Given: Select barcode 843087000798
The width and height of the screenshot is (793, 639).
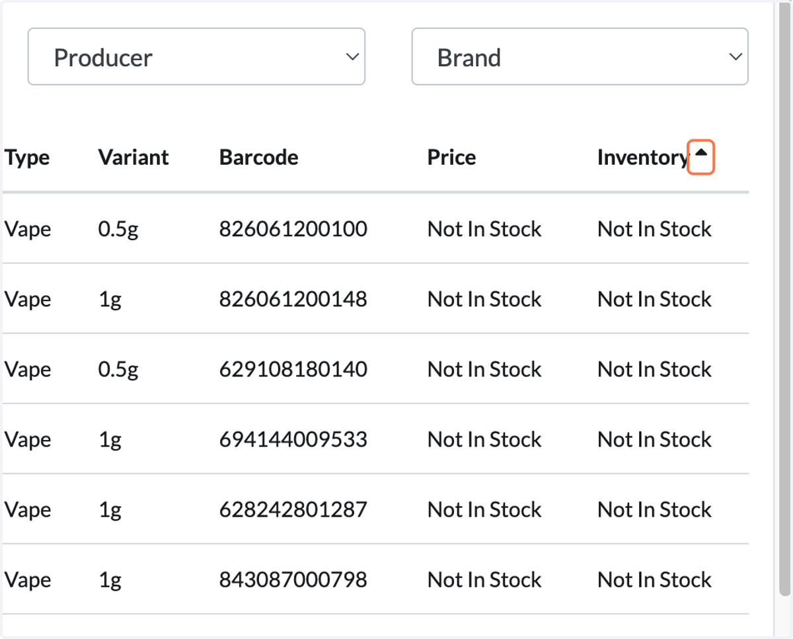Looking at the screenshot, I should 293,579.
